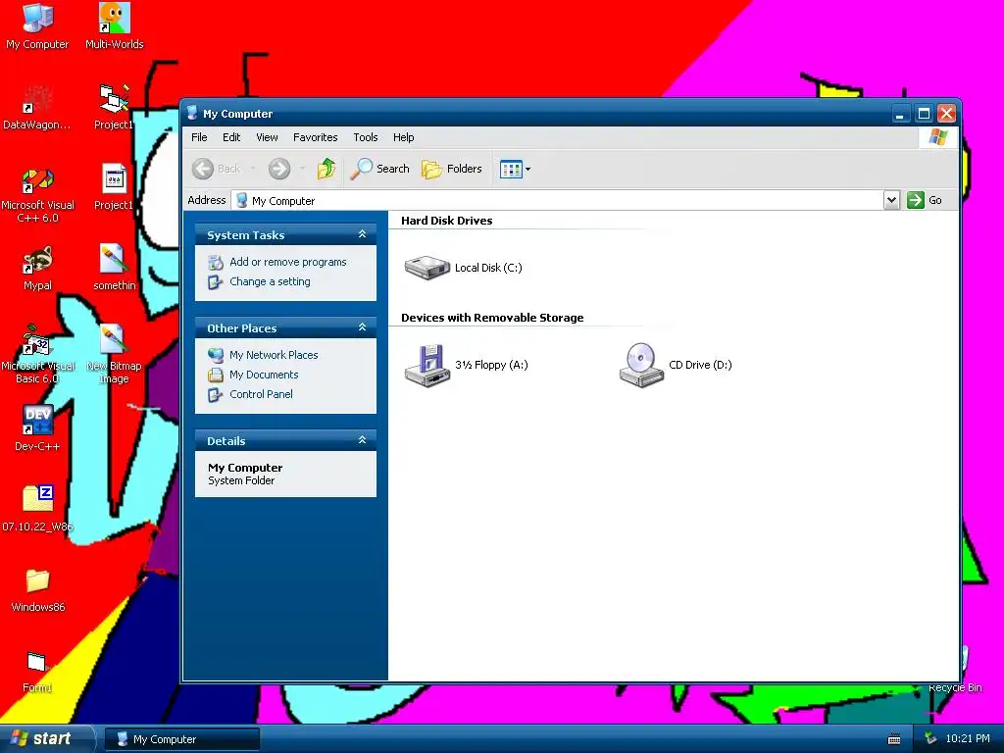Viewport: 1004px width, 753px height.
Task: Click My Computer taskbar button
Action: coord(181,739)
